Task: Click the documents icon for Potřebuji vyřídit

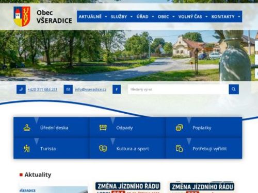Action: point(179,149)
